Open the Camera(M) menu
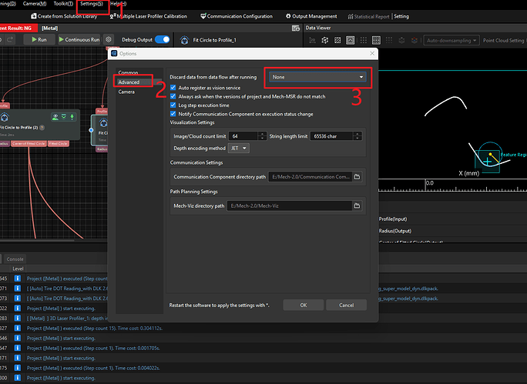 point(35,4)
